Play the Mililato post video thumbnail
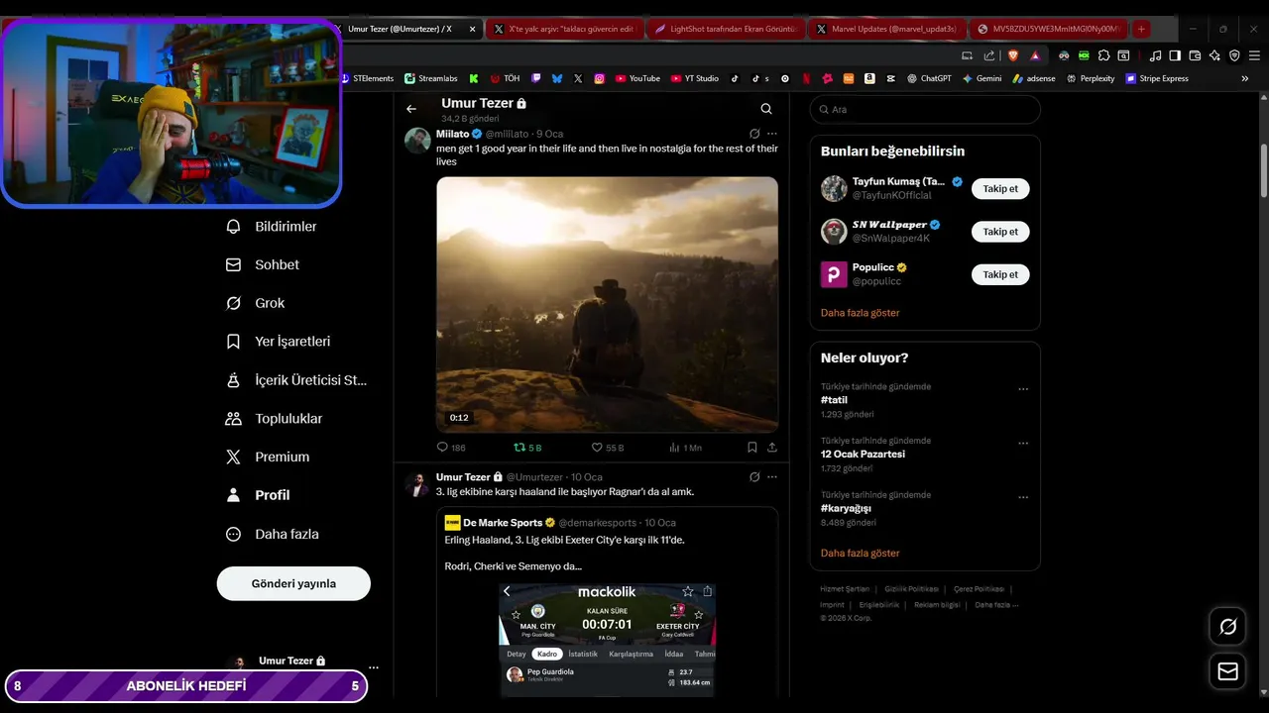Viewport: 1269px width, 713px height. (607, 304)
